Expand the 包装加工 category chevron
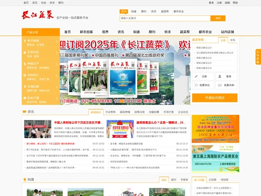The image size is (261, 196). click(57, 75)
